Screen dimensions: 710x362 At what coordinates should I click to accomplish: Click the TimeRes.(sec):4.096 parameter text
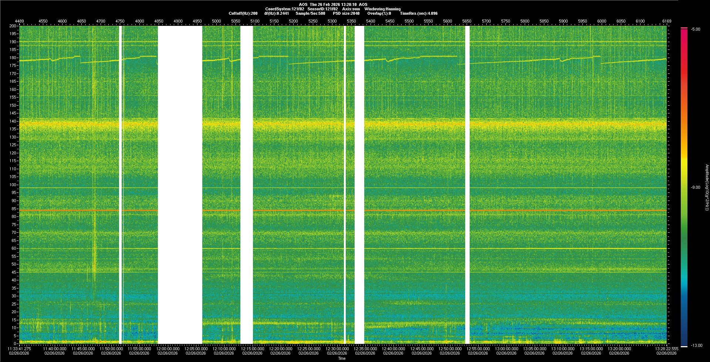pyautogui.click(x=419, y=13)
